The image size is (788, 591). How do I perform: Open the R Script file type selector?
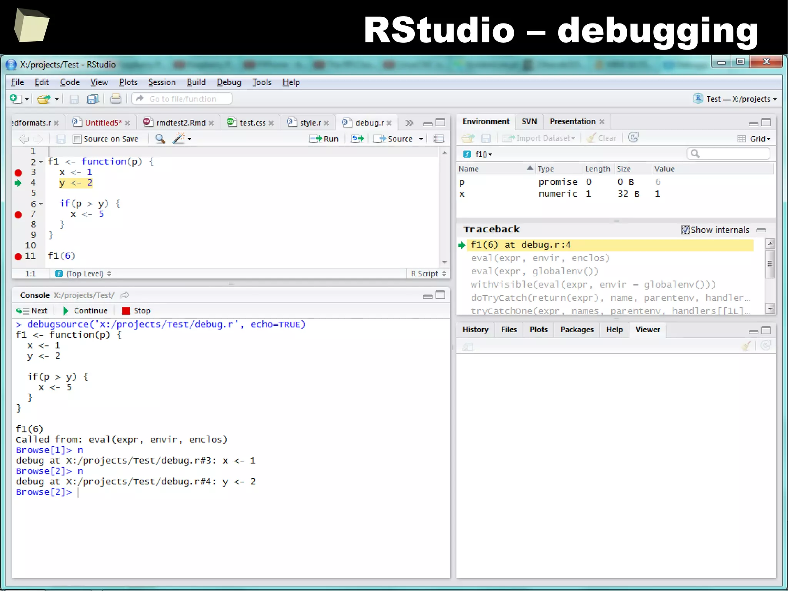pos(428,273)
